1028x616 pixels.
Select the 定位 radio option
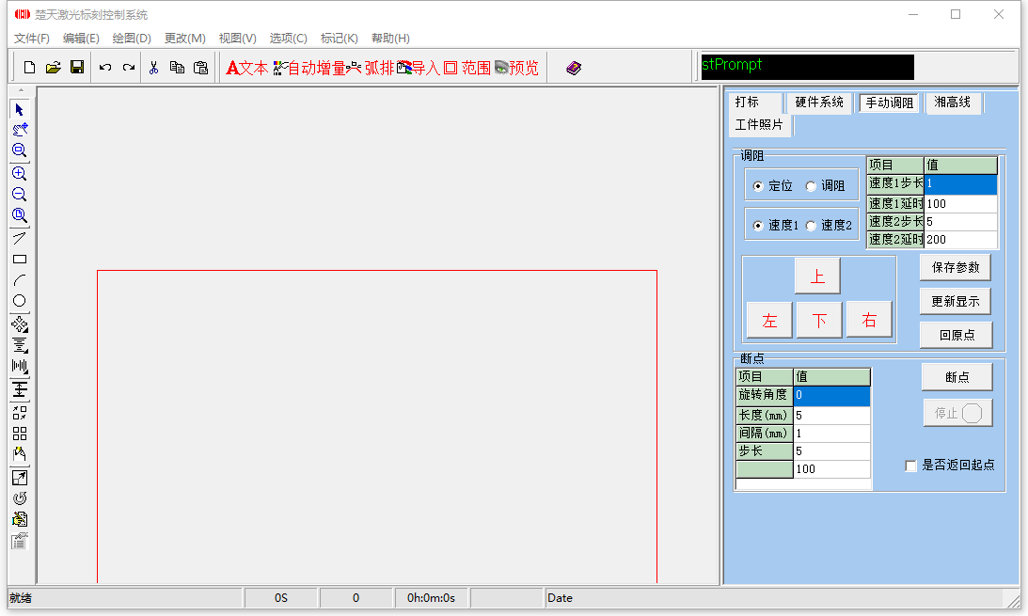point(758,186)
